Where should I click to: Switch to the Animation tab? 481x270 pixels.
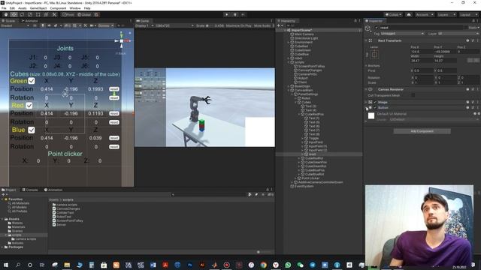point(53,190)
